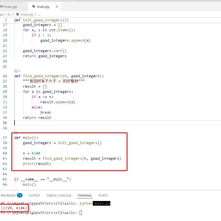Switch to the OUTPUT panel tab
Screen dimensions: 221x221
(34, 196)
